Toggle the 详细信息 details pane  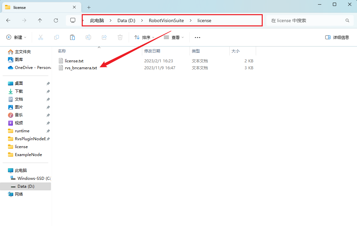coord(337,38)
